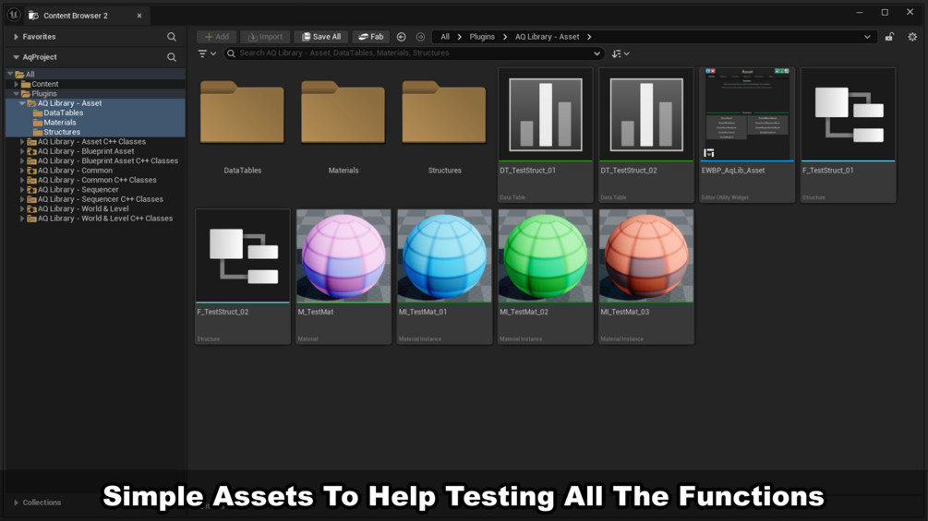Image resolution: width=928 pixels, height=521 pixels.
Task: Open search in the AqProject panel
Action: pos(172,57)
